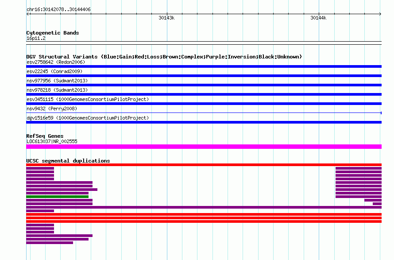394x260 pixels.
Task: Select the blue gain bar under esv22245
Action: [204, 76]
